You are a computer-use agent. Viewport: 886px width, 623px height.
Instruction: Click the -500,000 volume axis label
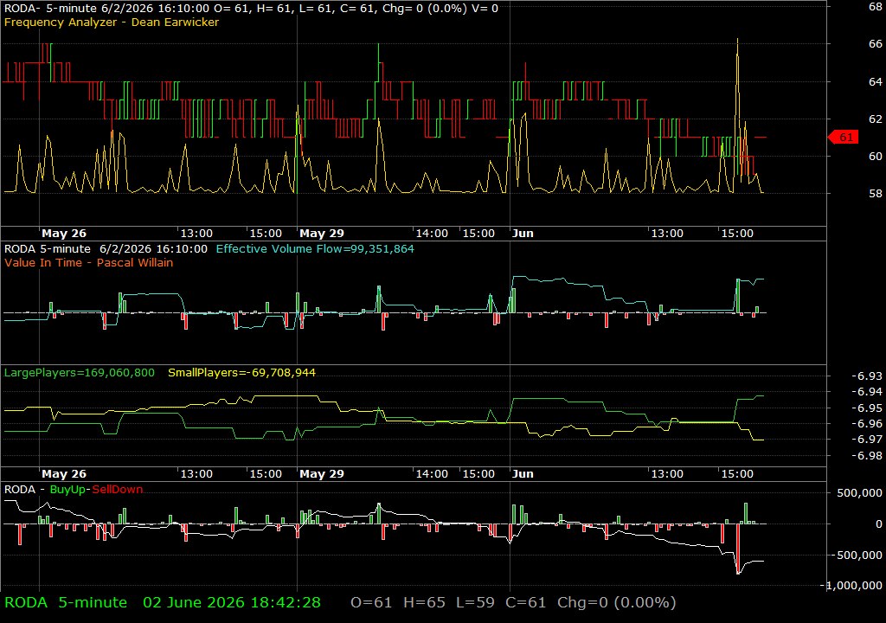pos(856,556)
